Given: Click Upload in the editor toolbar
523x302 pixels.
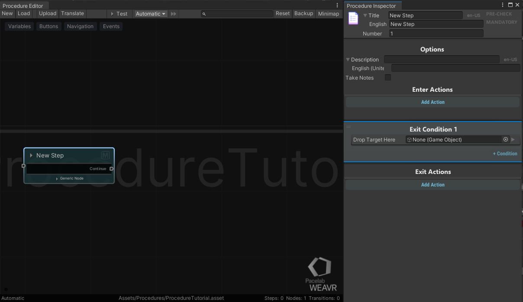Looking at the screenshot, I should [48, 13].
